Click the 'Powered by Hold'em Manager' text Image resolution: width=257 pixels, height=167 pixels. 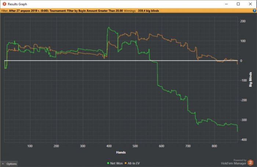click(234, 162)
